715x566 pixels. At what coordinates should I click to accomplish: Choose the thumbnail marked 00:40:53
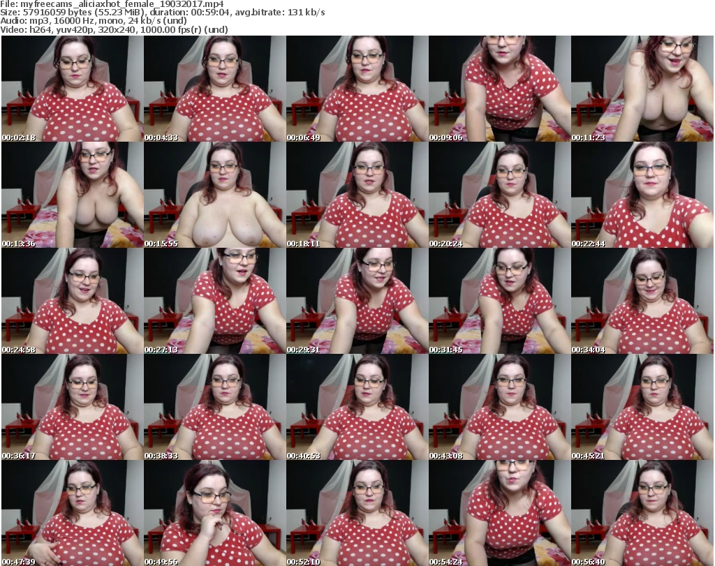tap(357, 407)
